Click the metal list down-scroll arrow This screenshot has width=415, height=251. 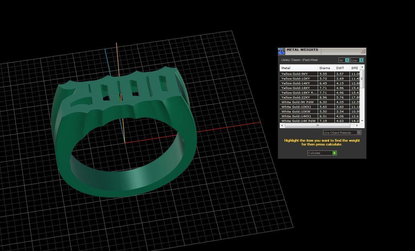point(362,121)
